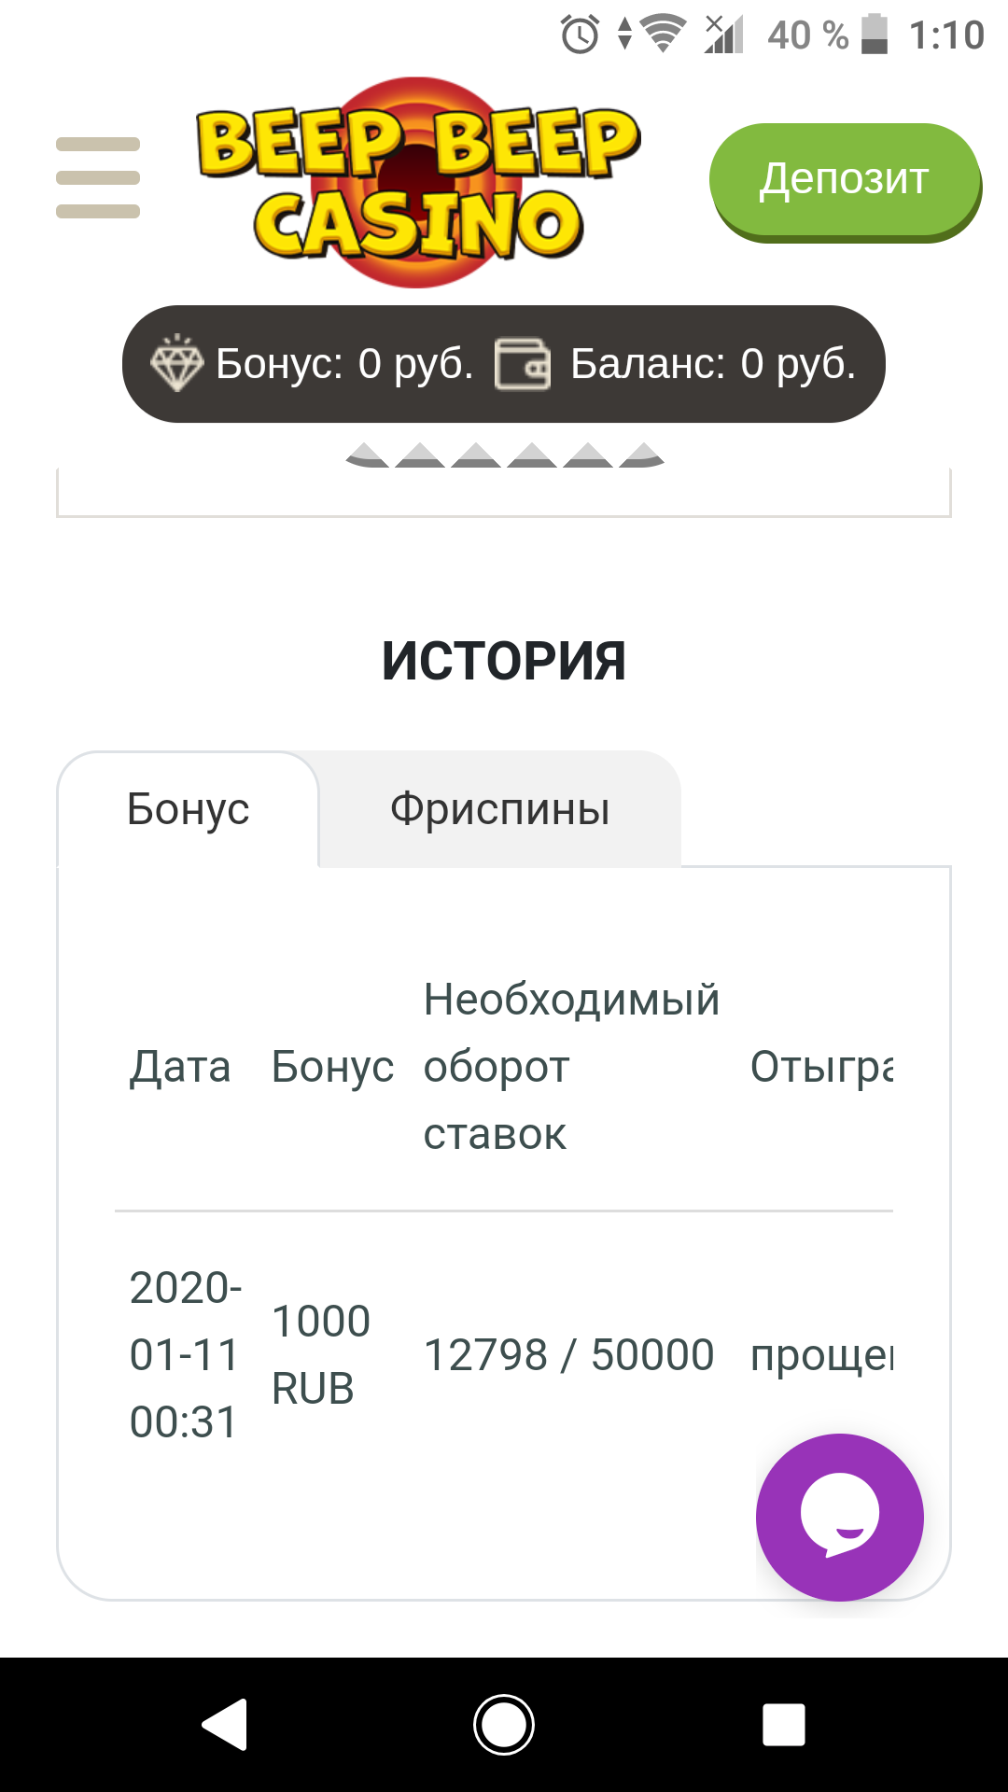
Task: Tap the alarm clock status icon
Action: click(x=580, y=35)
